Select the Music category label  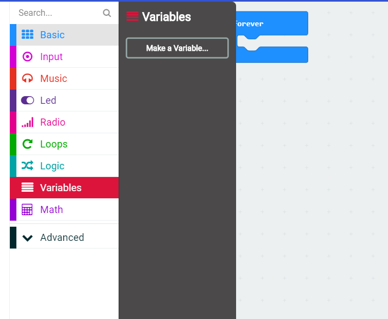[x=54, y=78]
